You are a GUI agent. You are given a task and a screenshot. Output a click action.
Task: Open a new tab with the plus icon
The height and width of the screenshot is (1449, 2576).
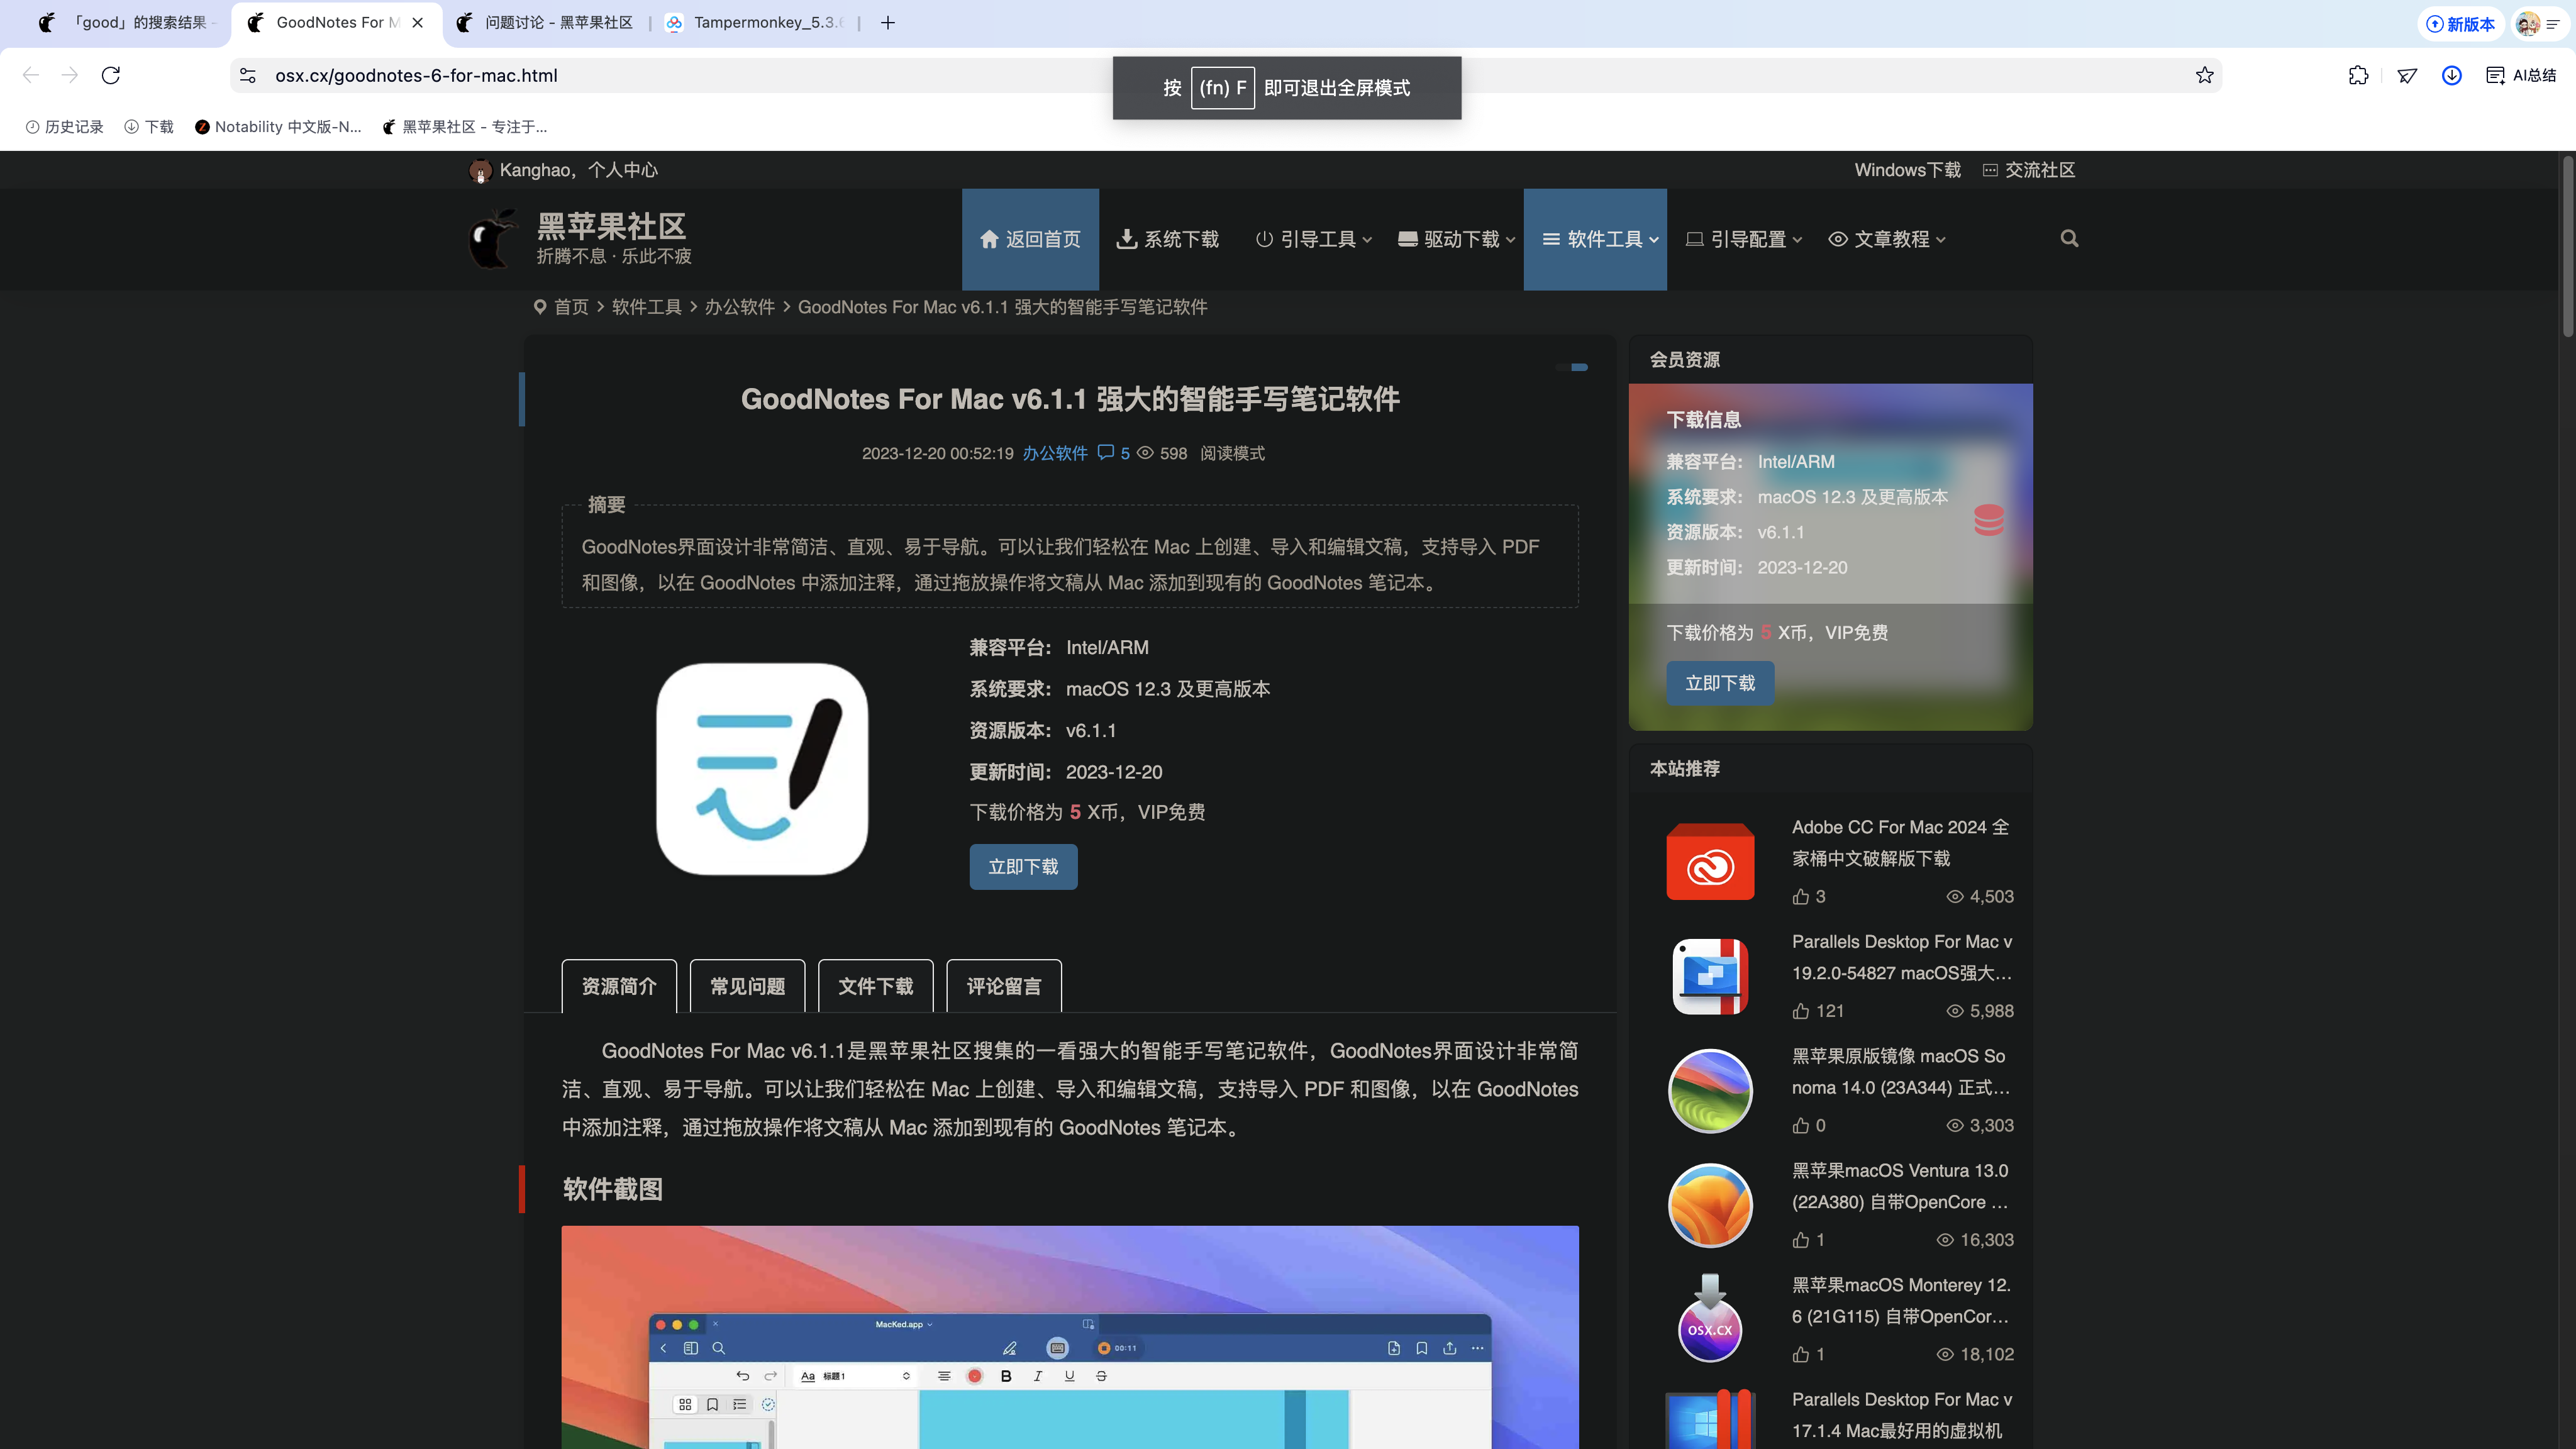[x=888, y=22]
